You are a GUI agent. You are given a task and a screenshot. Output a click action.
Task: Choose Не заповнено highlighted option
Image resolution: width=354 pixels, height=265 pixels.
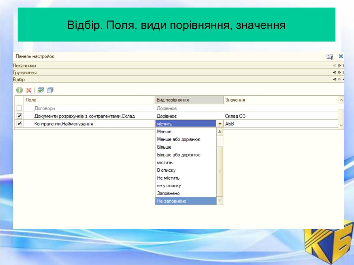pos(186,201)
